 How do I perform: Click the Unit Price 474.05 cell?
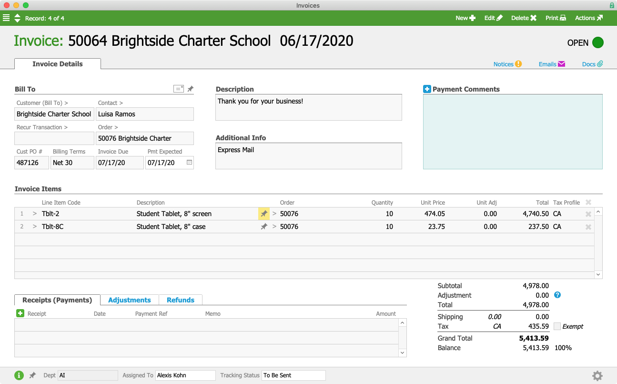[x=435, y=214]
